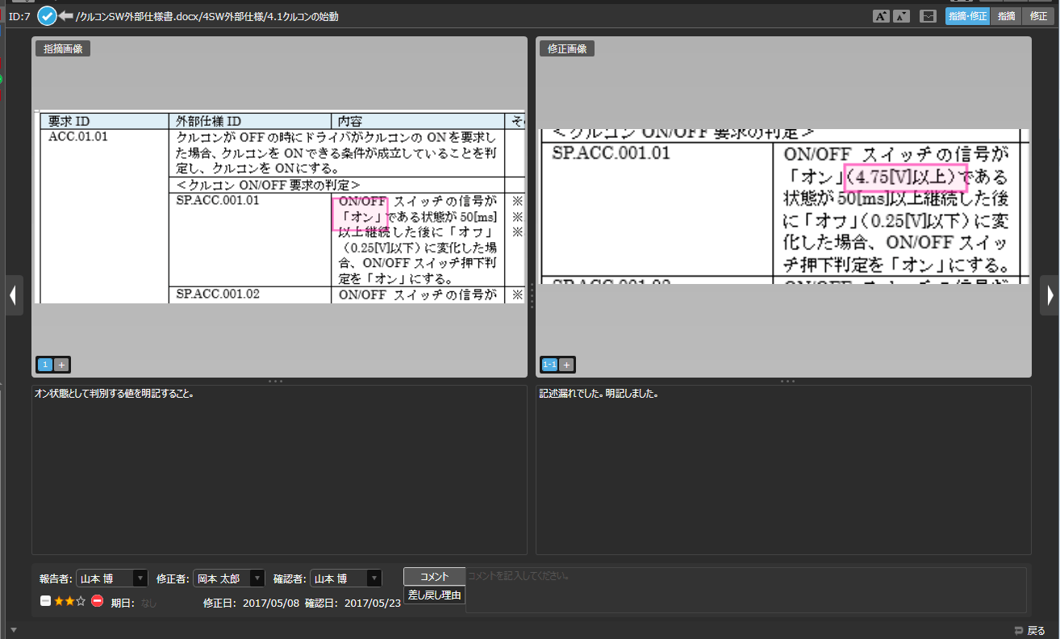The height and width of the screenshot is (639, 1060).
Task: Click the コメント button
Action: pos(434,576)
